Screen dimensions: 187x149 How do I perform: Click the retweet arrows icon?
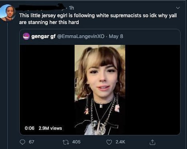pyautogui.click(x=65, y=142)
